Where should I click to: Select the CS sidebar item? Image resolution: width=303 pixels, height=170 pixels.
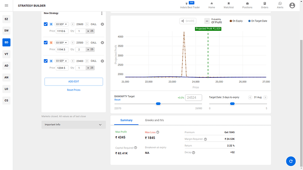(7, 101)
